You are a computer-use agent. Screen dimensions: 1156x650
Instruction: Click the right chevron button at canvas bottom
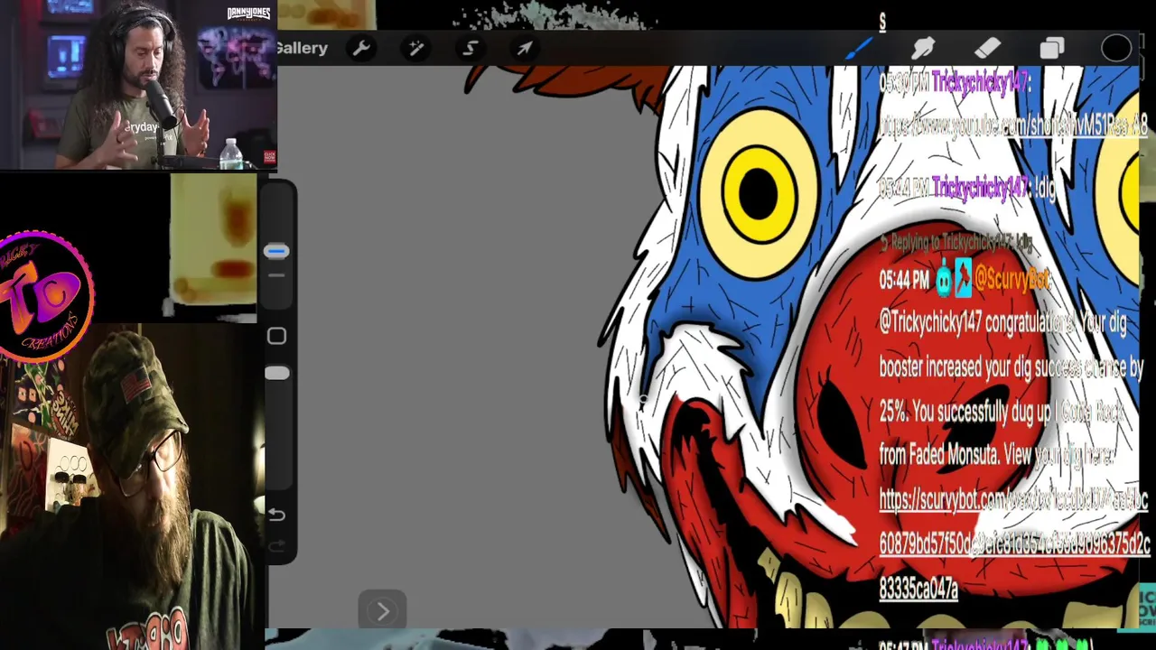[382, 611]
